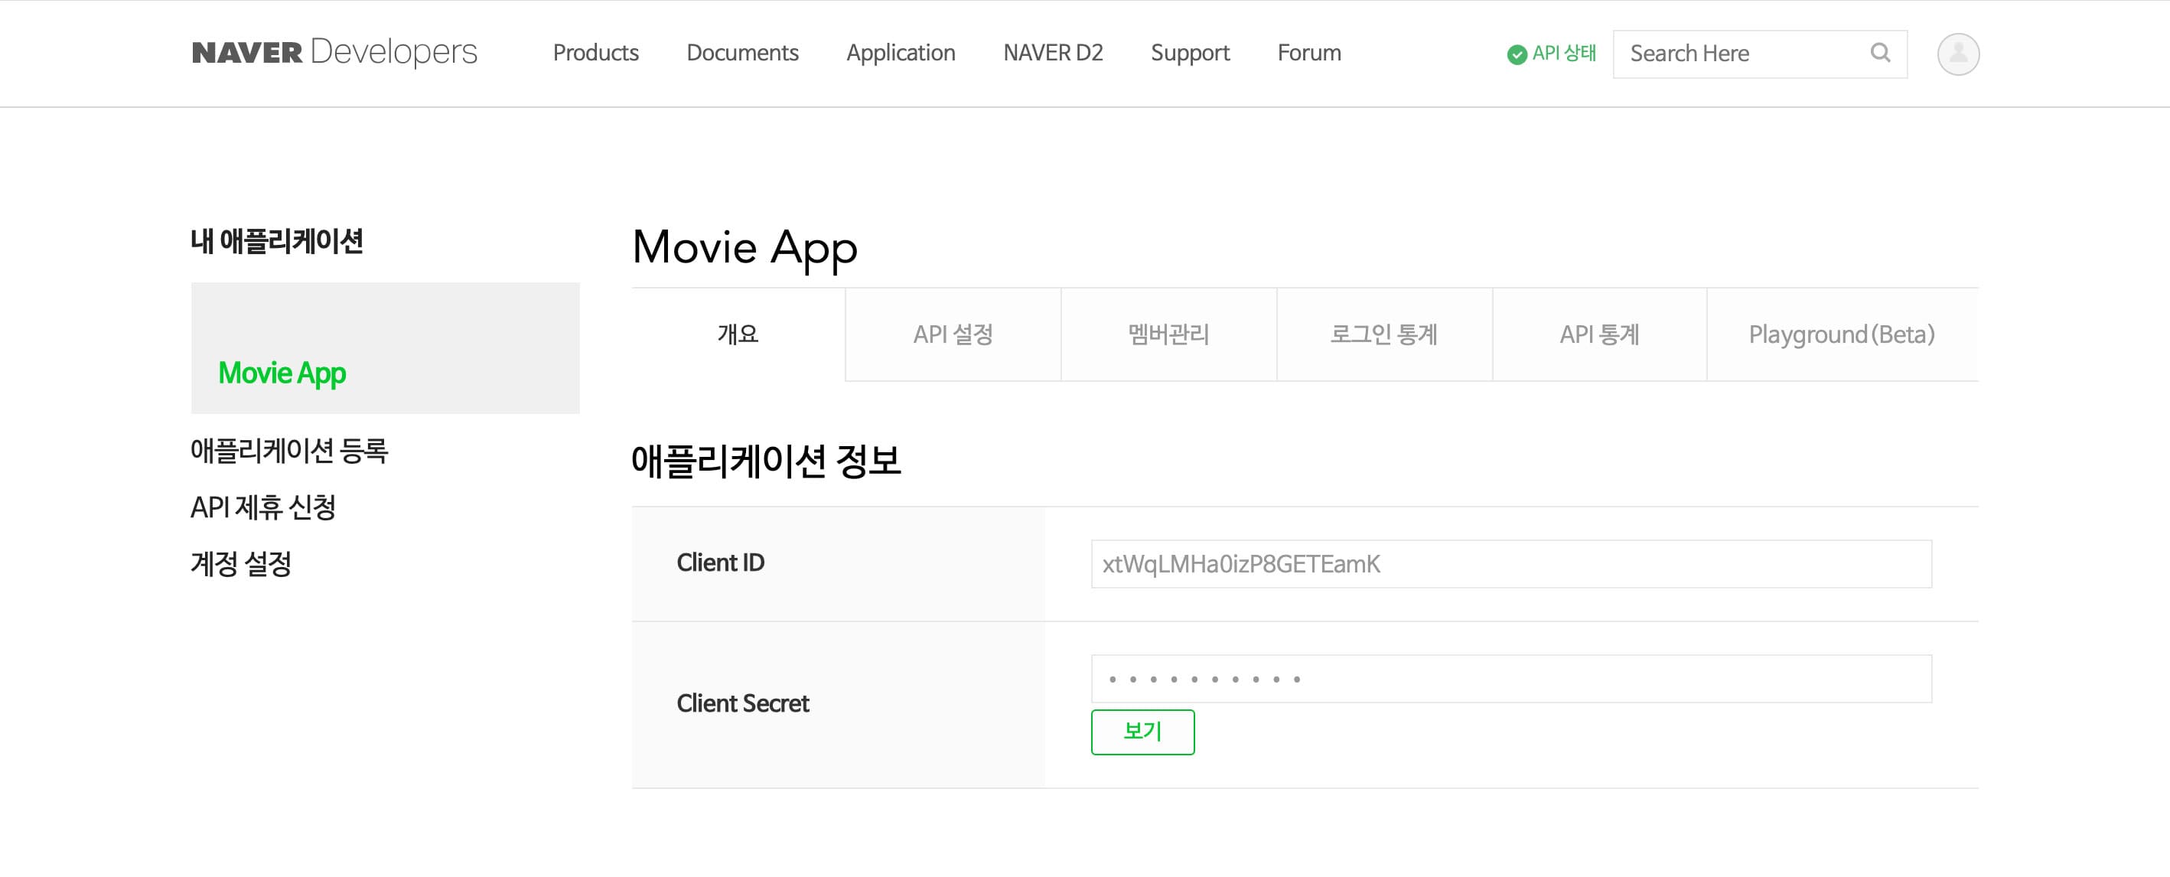Open 계정 설정 in the sidebar
The width and height of the screenshot is (2170, 877).
pos(241,563)
